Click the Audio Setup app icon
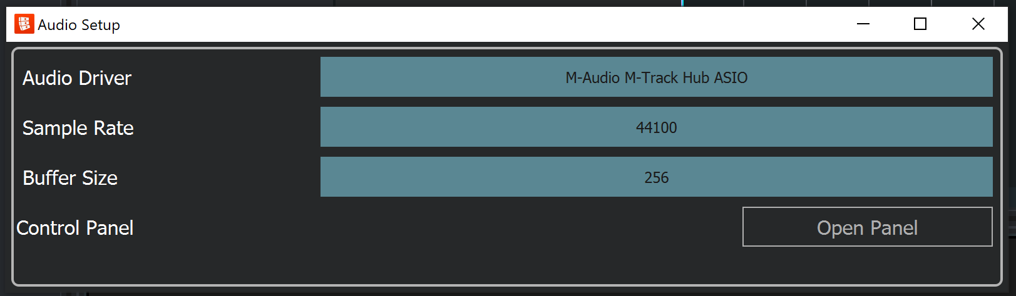The width and height of the screenshot is (1016, 296). point(24,24)
